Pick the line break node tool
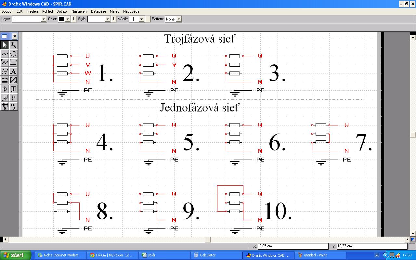Viewport: 416px width, 260px height. tap(13, 97)
